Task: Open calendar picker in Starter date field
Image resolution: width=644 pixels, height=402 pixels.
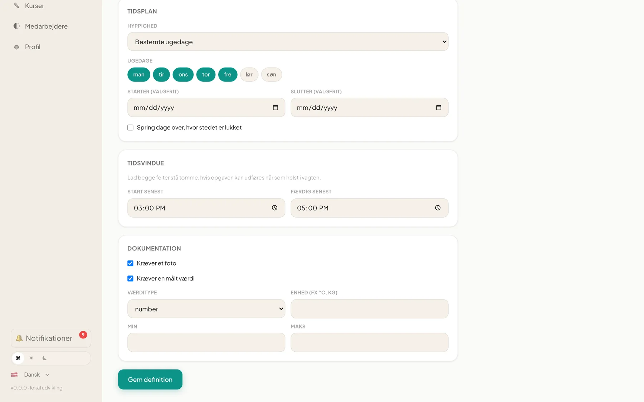Action: [x=275, y=108]
